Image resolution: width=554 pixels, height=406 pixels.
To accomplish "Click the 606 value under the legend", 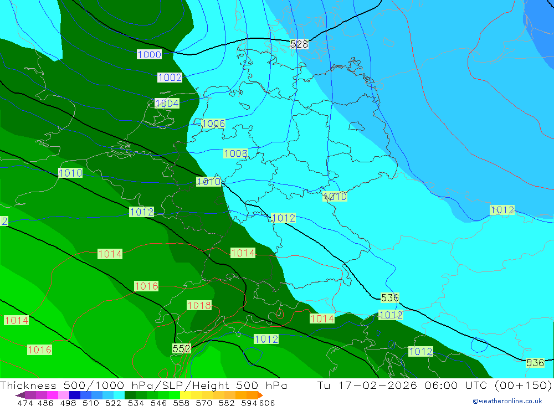I will [x=266, y=403].
